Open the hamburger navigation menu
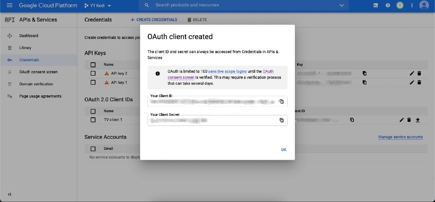The height and width of the screenshot is (202, 435). (10, 5)
